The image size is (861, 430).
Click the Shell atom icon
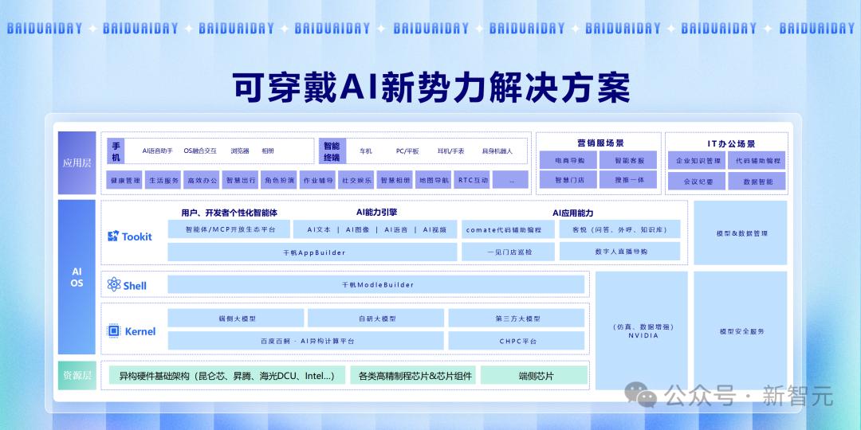click(x=113, y=285)
